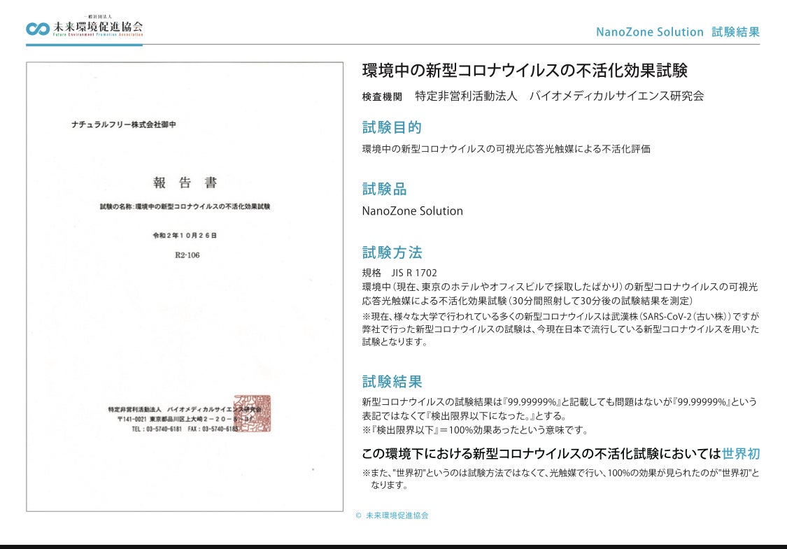Click the 報告書 title in the document

tap(185, 183)
